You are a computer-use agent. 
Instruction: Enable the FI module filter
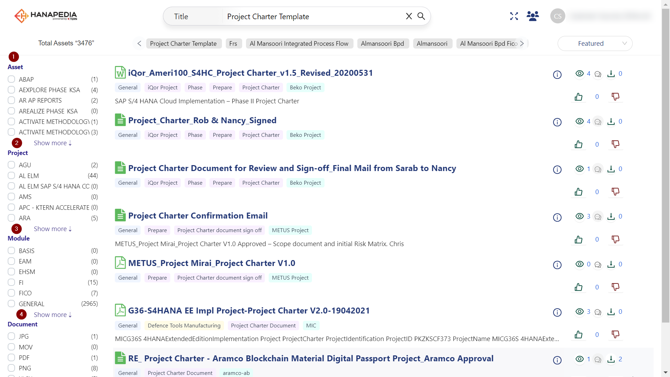[12, 282]
